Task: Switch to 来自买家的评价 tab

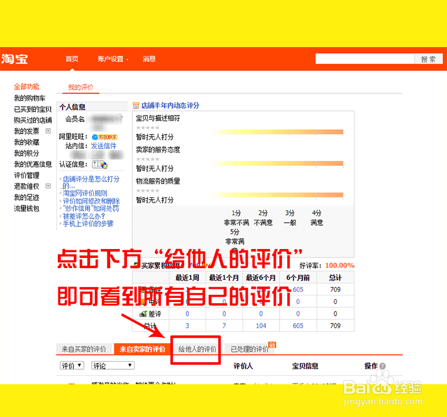Action: (x=84, y=349)
